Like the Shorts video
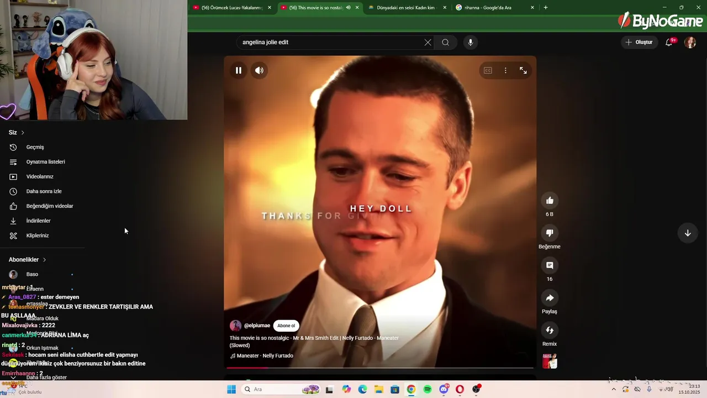Image resolution: width=707 pixels, height=398 pixels. (550, 200)
